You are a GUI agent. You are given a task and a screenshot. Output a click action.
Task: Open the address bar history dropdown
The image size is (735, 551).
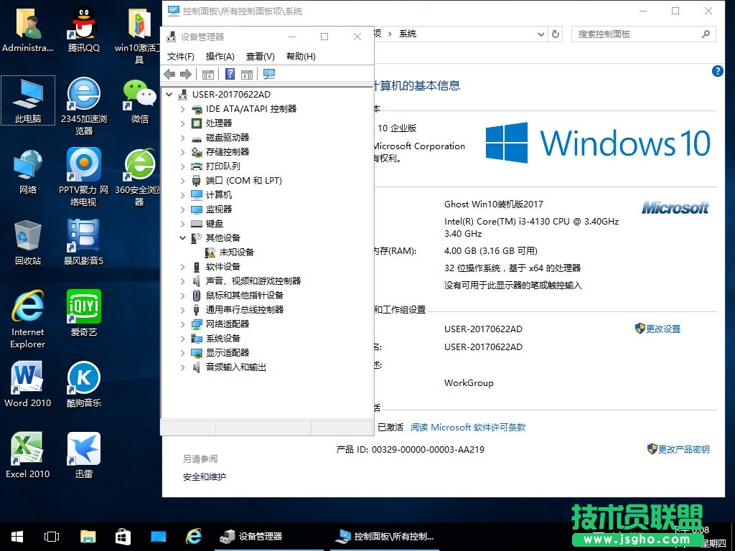541,34
